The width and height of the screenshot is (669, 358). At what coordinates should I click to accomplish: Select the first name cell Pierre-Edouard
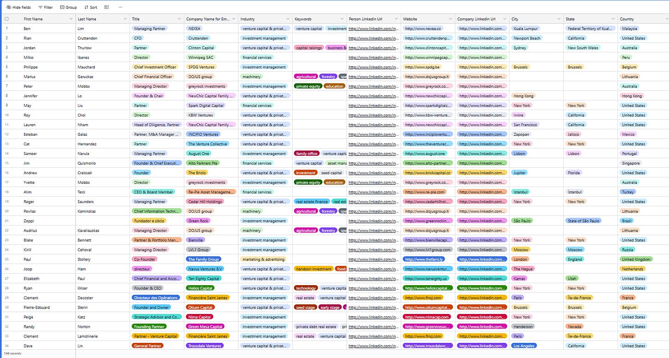(x=48, y=308)
